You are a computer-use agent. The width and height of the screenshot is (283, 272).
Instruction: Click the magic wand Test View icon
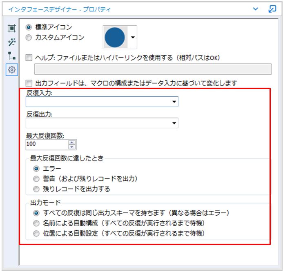[11, 42]
